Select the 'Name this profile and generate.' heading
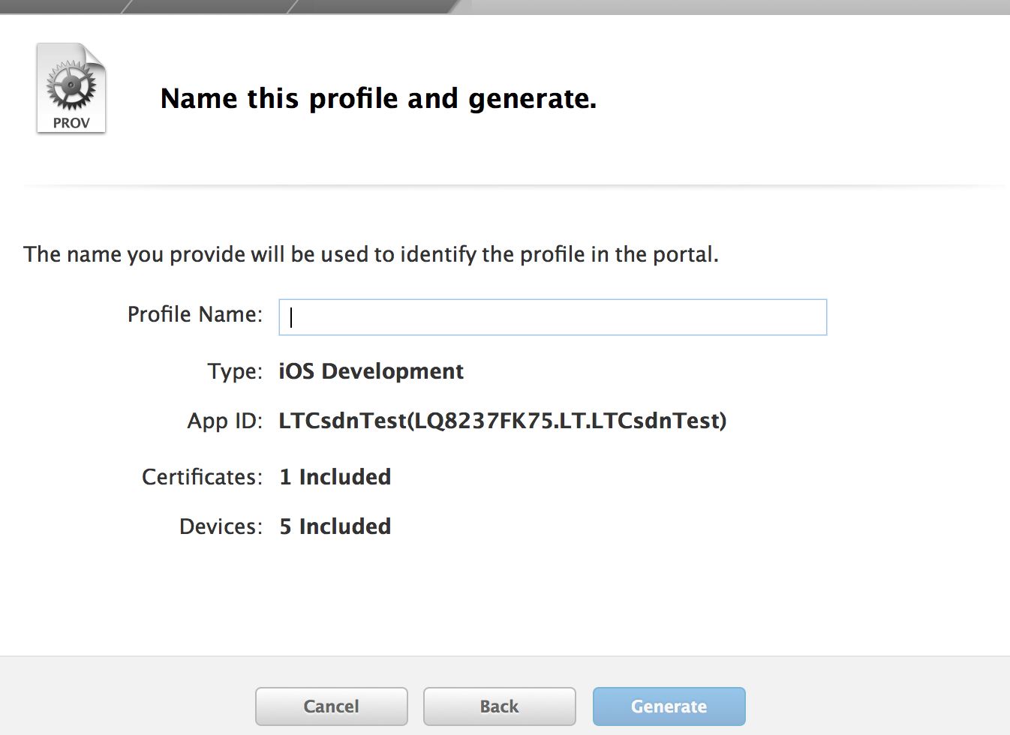 tap(378, 99)
